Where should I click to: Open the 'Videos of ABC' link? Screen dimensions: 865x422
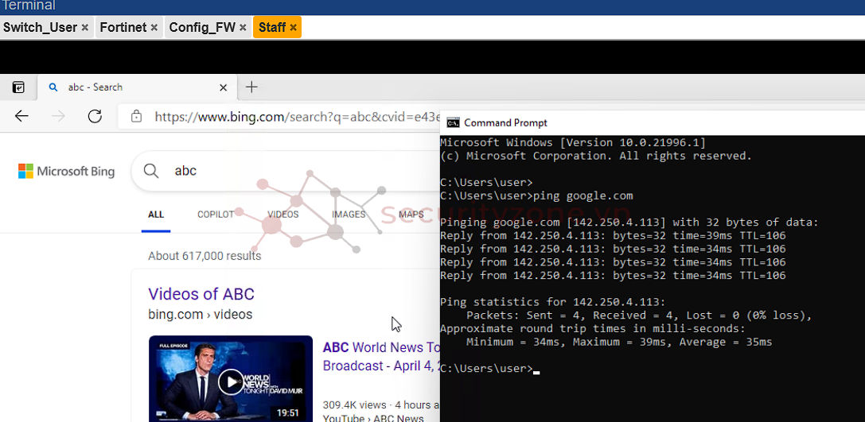(x=201, y=294)
